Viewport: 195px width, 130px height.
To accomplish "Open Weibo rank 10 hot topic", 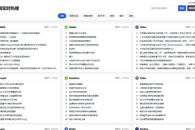I will [x=84, y=68].
